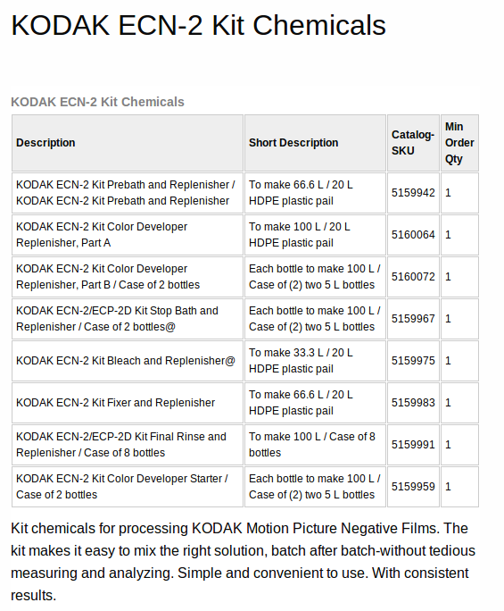The height and width of the screenshot is (611, 504).
Task: Click the Short Description column header
Action: click(x=315, y=143)
